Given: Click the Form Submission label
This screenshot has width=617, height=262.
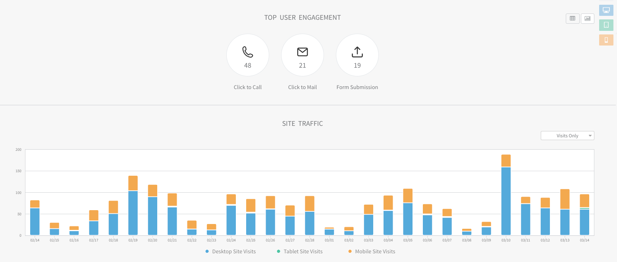Looking at the screenshot, I should pyautogui.click(x=357, y=87).
